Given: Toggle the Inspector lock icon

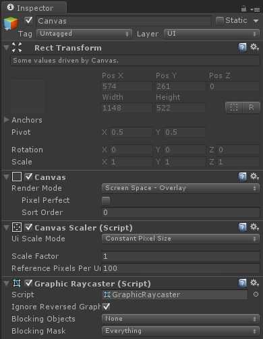Looking at the screenshot, I should pyautogui.click(x=243, y=9).
